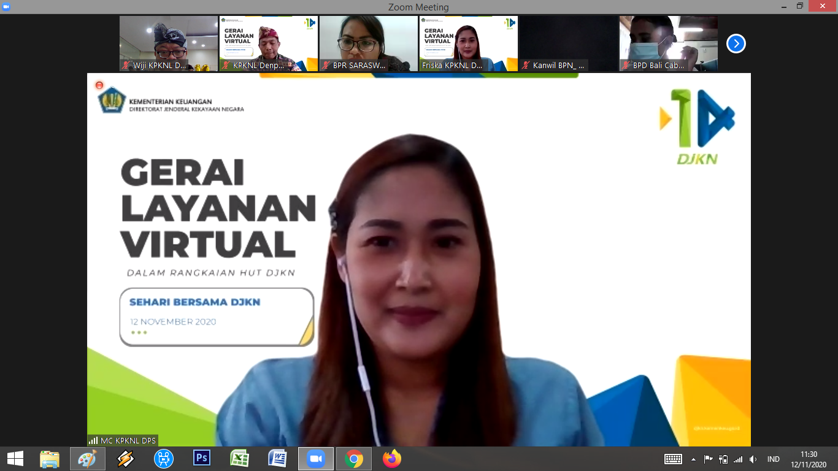Viewport: 838px width, 471px height.
Task: Open the Kanwil BPN participant's black tile
Action: pos(568,43)
